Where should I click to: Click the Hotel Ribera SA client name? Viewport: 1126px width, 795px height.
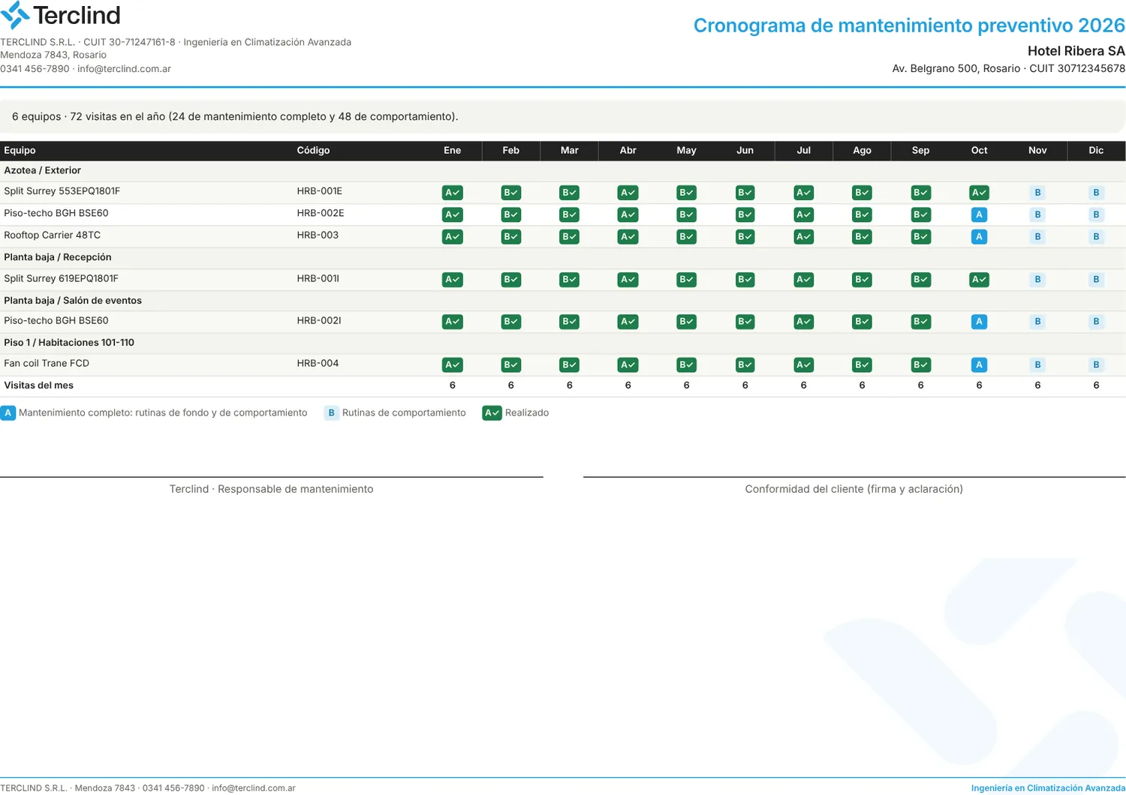pyautogui.click(x=1076, y=51)
